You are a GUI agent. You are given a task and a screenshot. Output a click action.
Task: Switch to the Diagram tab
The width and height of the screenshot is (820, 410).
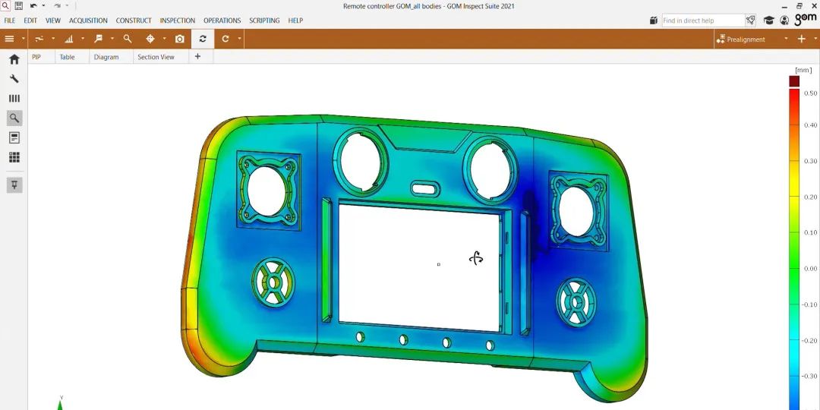[106, 57]
